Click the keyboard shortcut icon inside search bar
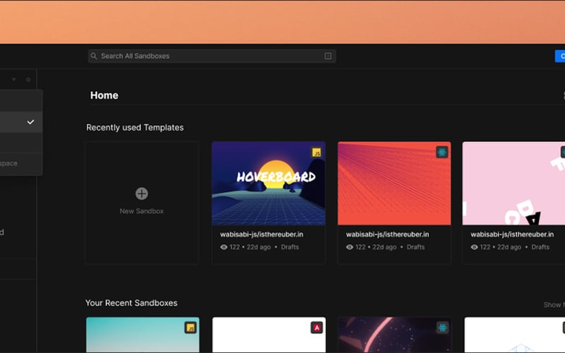Viewport: 565px width, 353px height. point(328,56)
